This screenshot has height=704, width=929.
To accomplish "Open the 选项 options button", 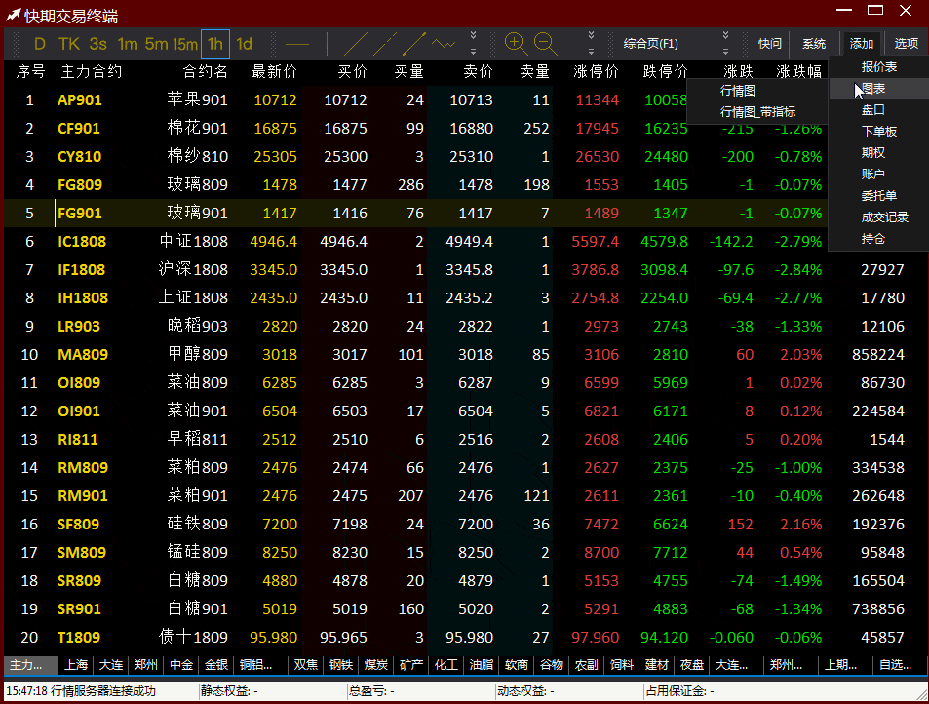I will point(906,44).
